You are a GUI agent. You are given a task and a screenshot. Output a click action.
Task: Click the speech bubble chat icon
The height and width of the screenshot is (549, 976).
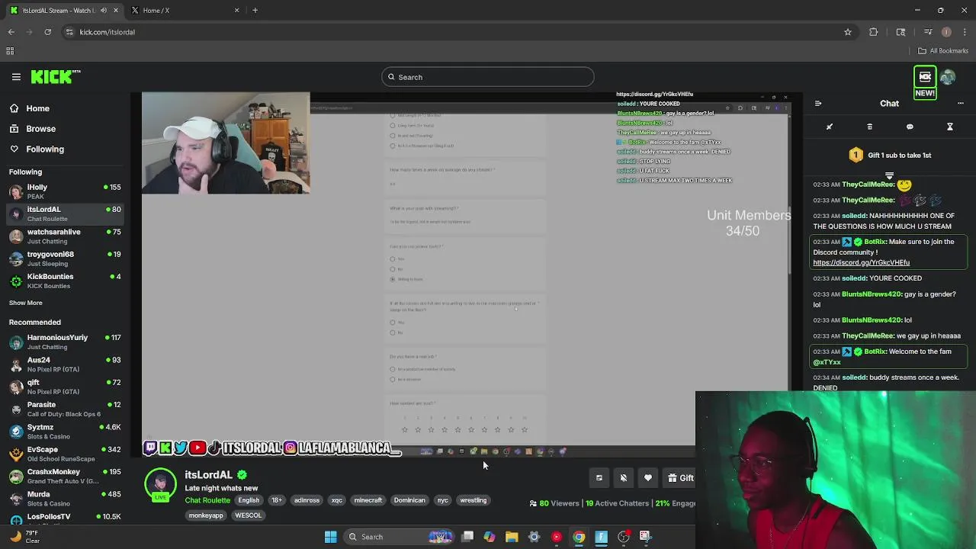[x=910, y=127]
